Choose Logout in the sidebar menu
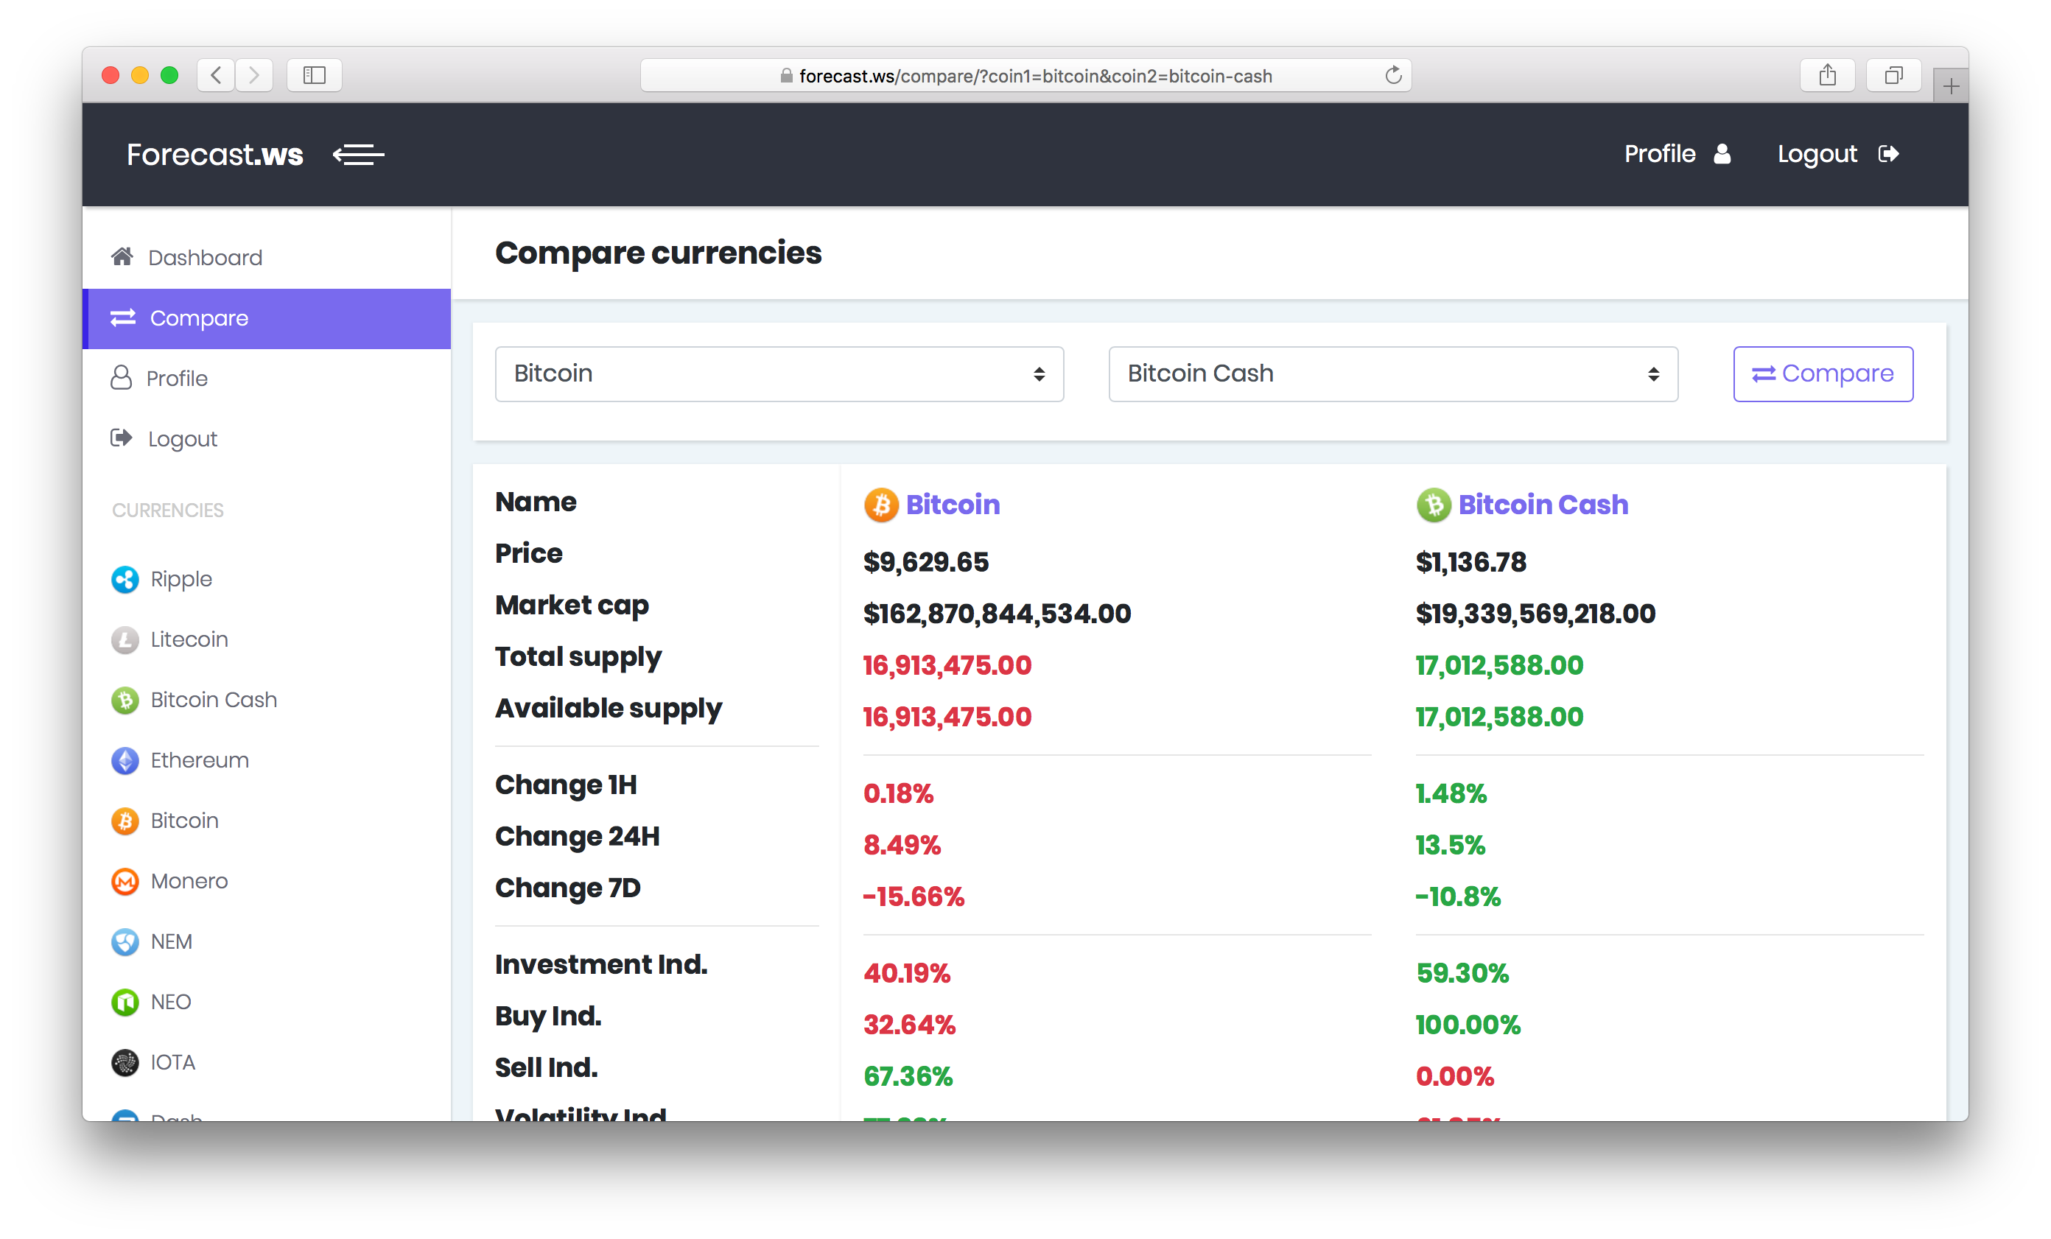 tap(267, 438)
